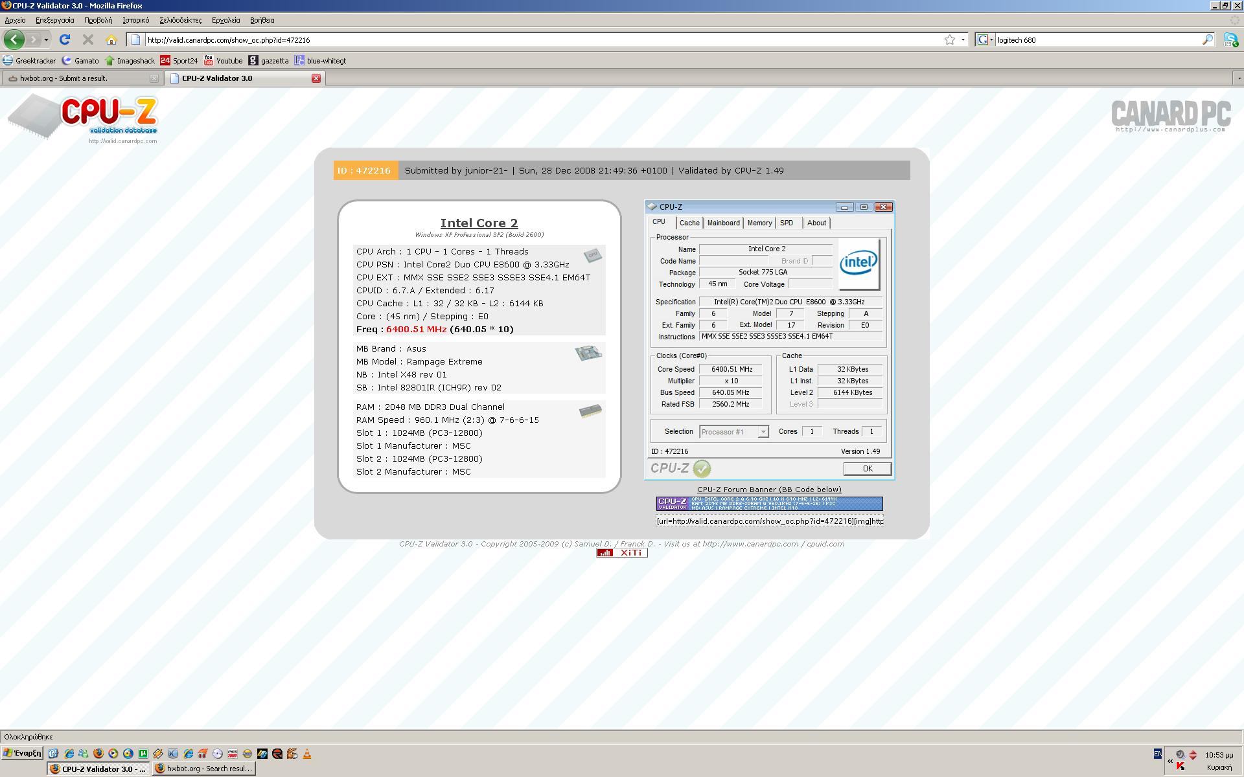Open the Ιστορικό menu
Viewport: 1244px width, 777px height.
[x=136, y=20]
